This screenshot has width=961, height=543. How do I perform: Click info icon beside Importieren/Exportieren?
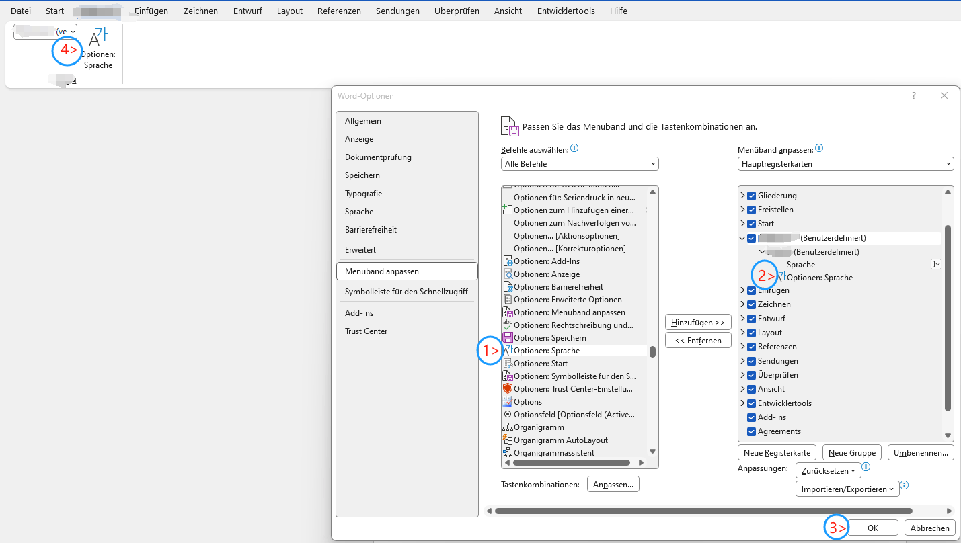(x=905, y=485)
